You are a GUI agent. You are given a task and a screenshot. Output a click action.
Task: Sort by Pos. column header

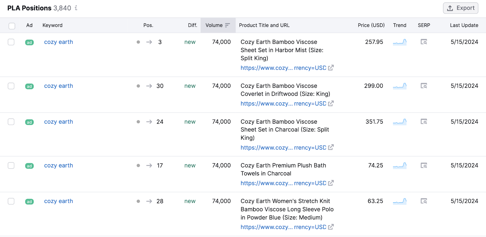click(148, 25)
